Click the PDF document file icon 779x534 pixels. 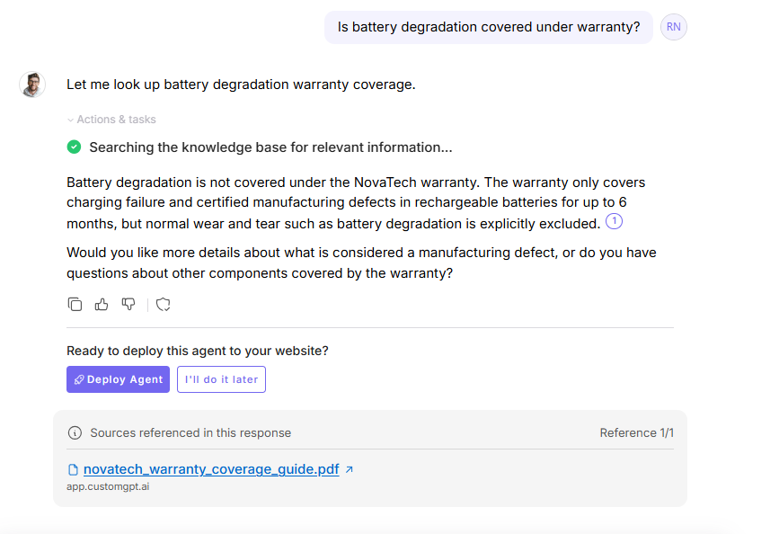[x=73, y=469]
